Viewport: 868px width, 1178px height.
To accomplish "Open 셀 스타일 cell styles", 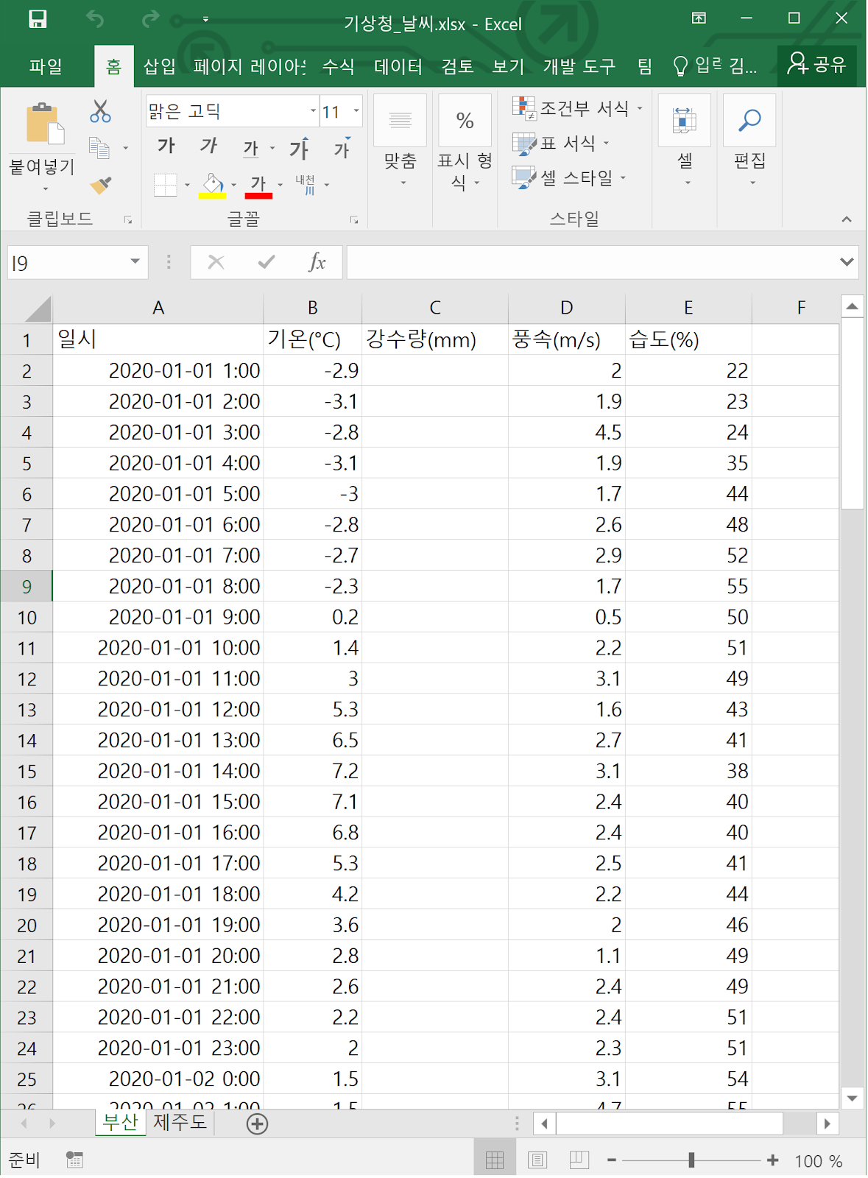I will (569, 177).
